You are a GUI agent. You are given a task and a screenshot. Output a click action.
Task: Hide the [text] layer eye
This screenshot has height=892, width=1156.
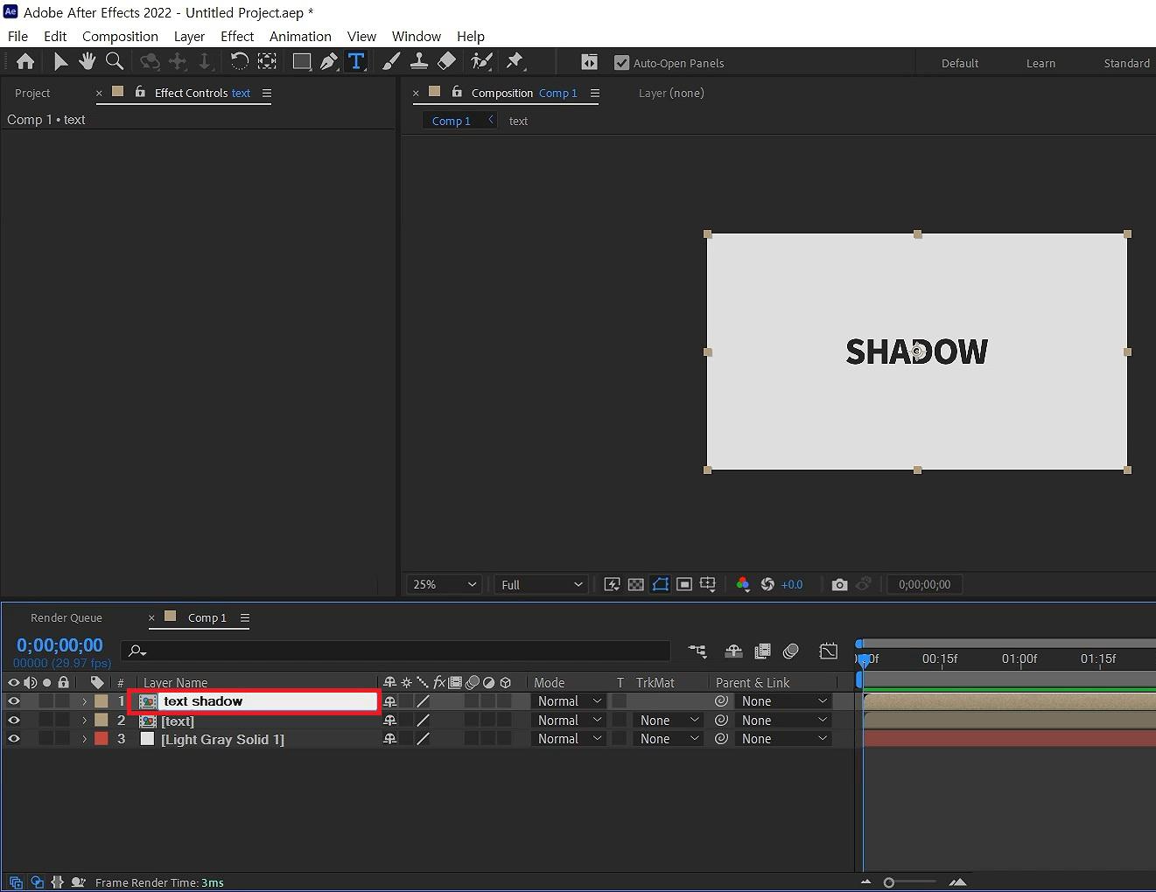coord(13,720)
